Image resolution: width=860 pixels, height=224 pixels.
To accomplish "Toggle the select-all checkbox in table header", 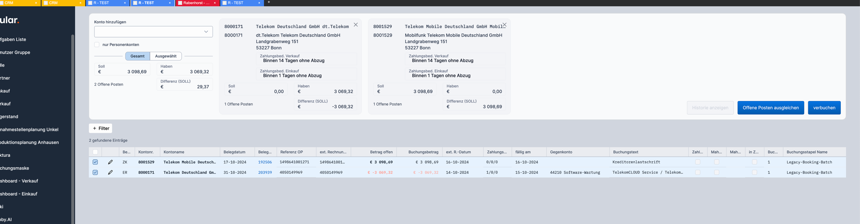I will coord(95,152).
